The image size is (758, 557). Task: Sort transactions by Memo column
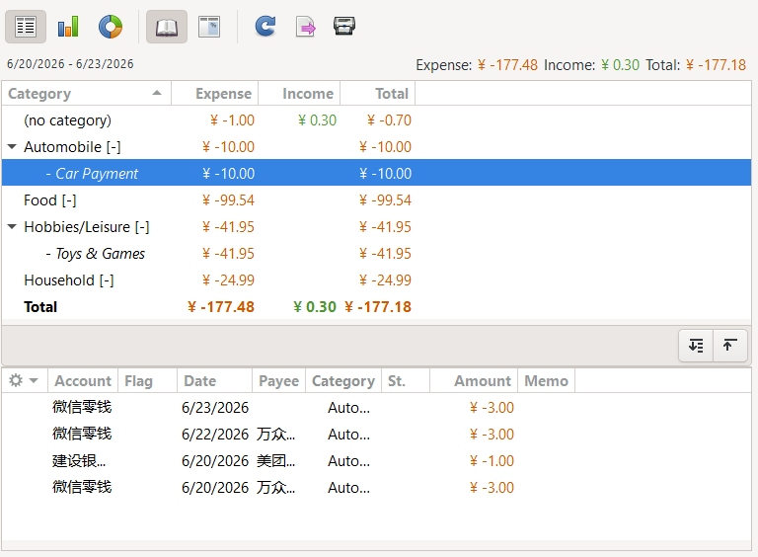(546, 381)
